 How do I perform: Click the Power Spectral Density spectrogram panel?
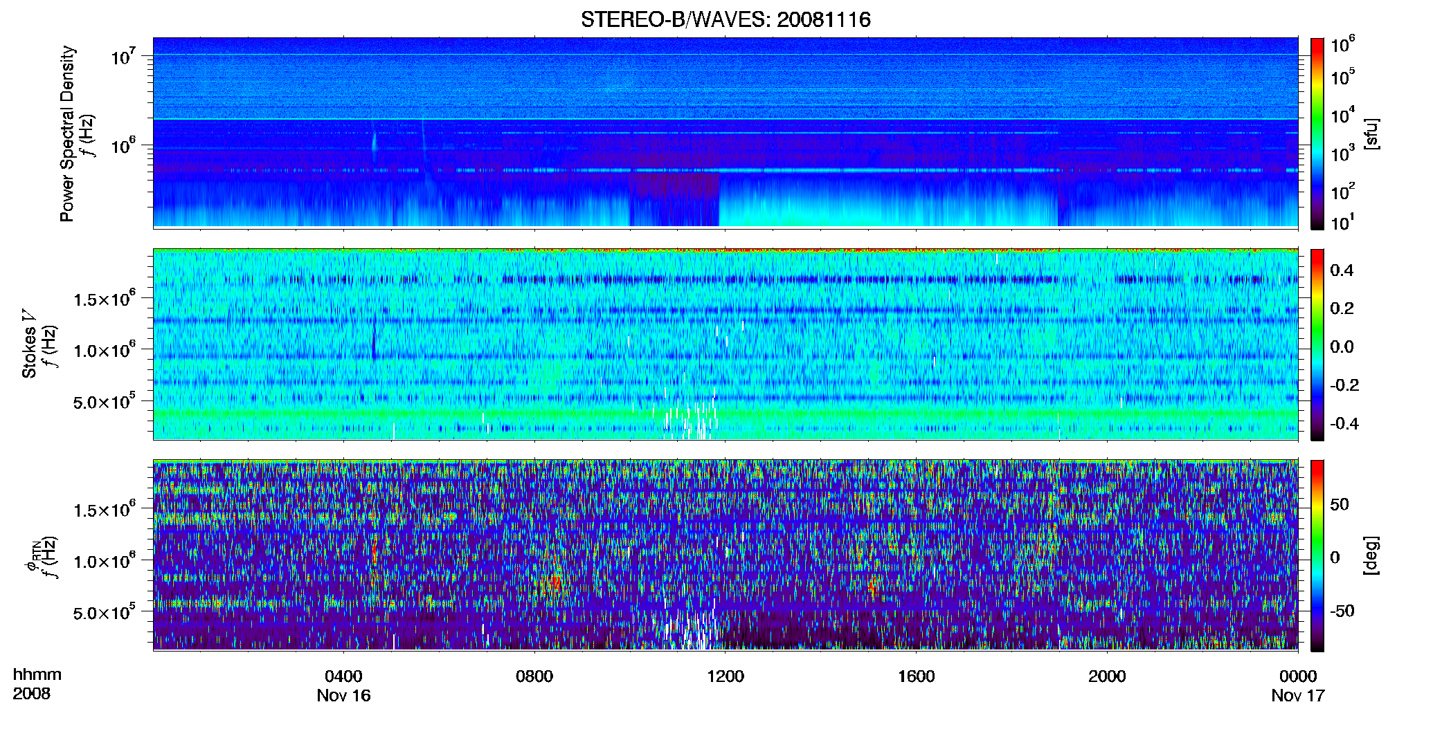click(725, 133)
